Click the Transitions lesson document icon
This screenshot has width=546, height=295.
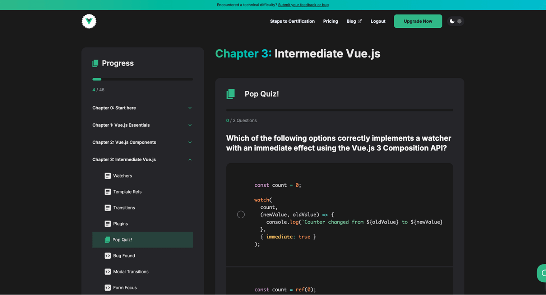[x=108, y=208]
